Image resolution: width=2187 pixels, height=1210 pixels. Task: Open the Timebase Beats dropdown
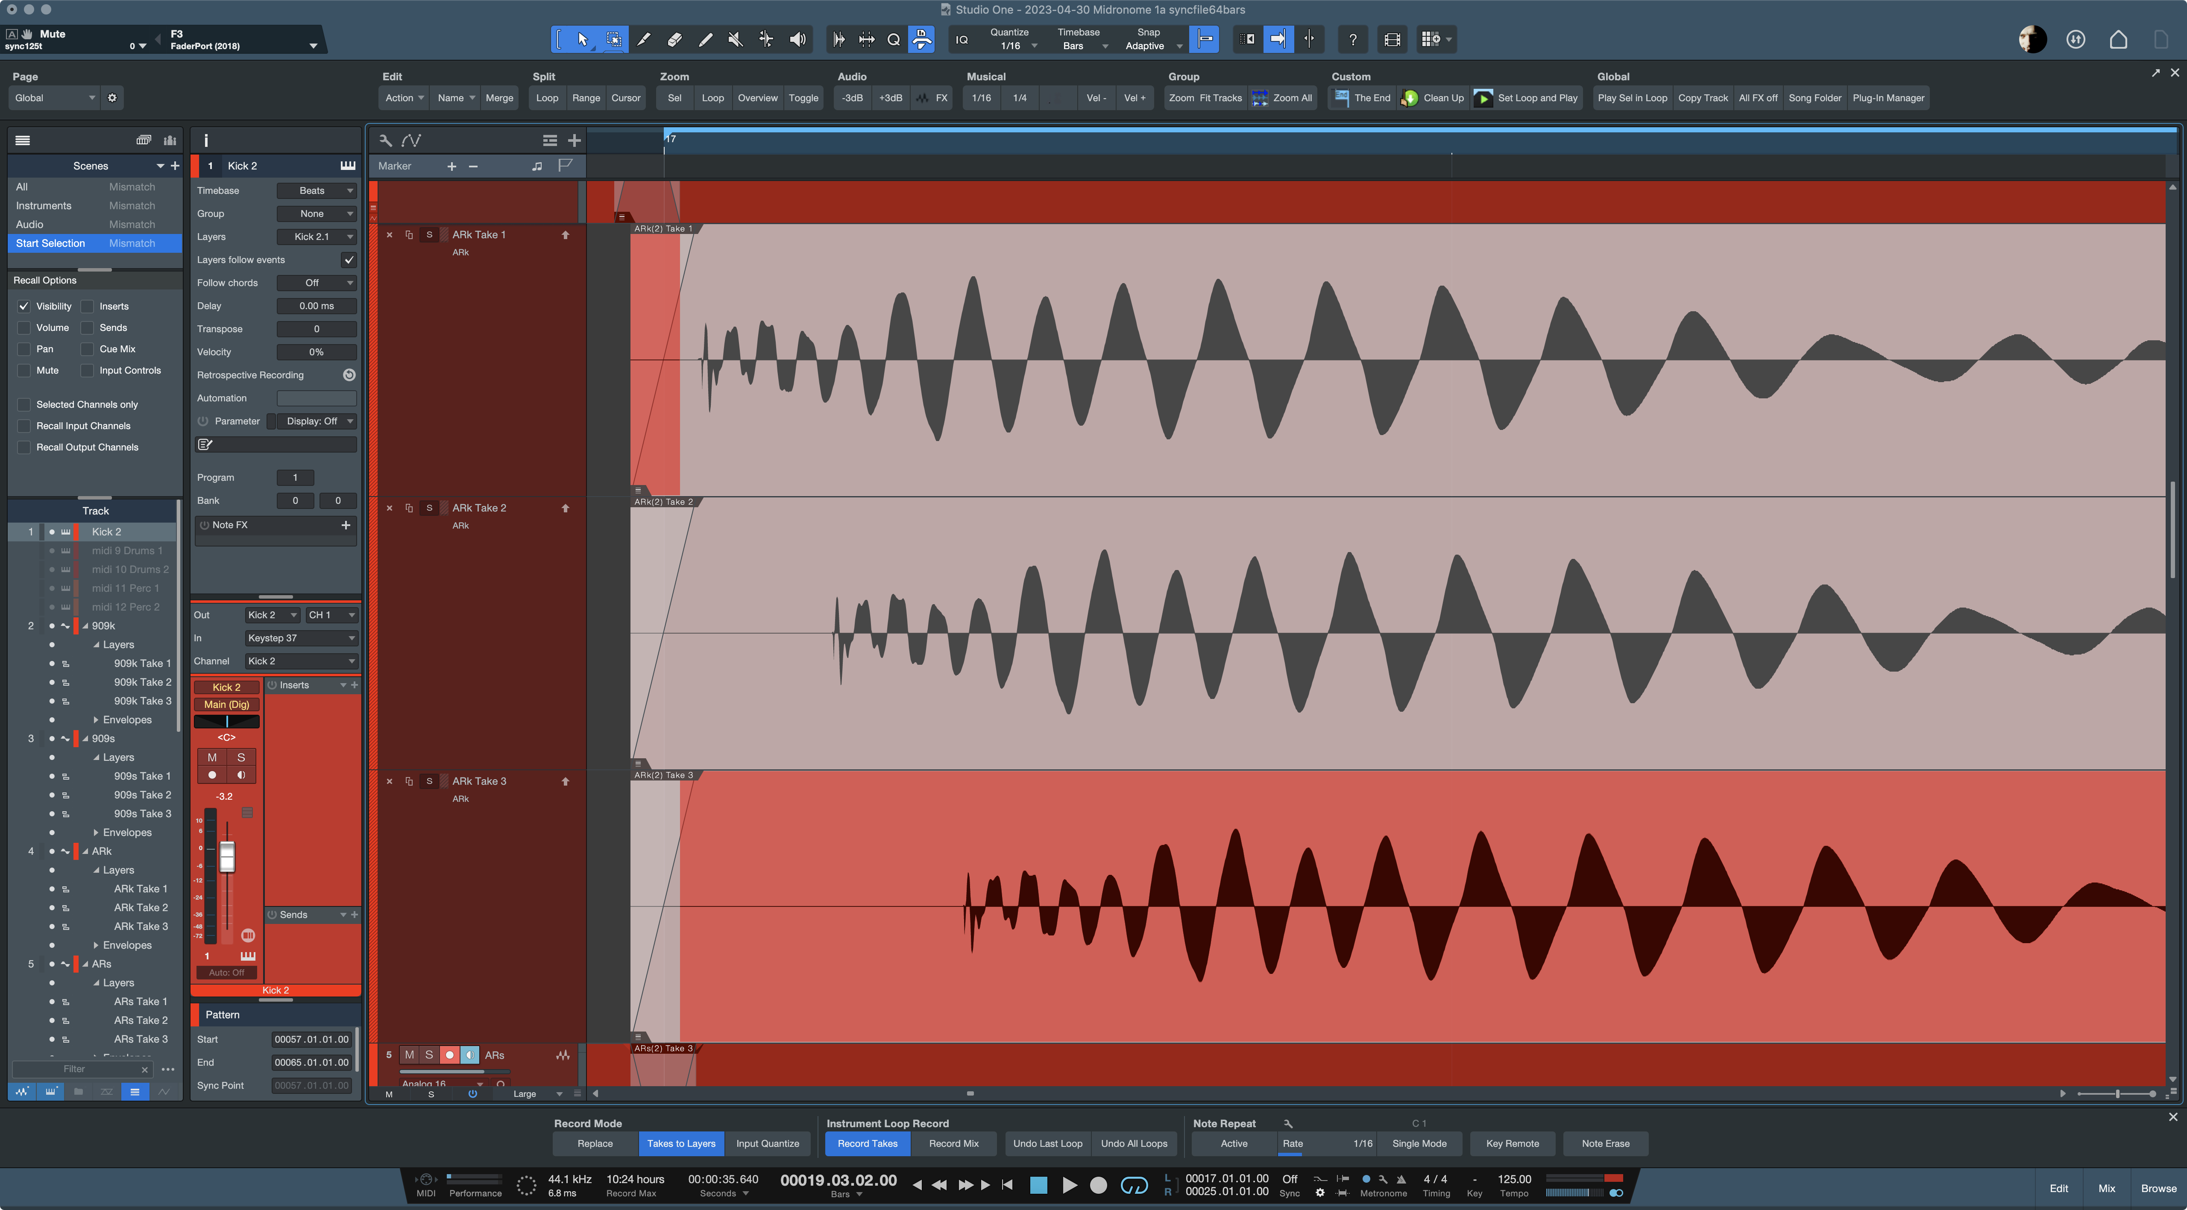click(x=316, y=191)
